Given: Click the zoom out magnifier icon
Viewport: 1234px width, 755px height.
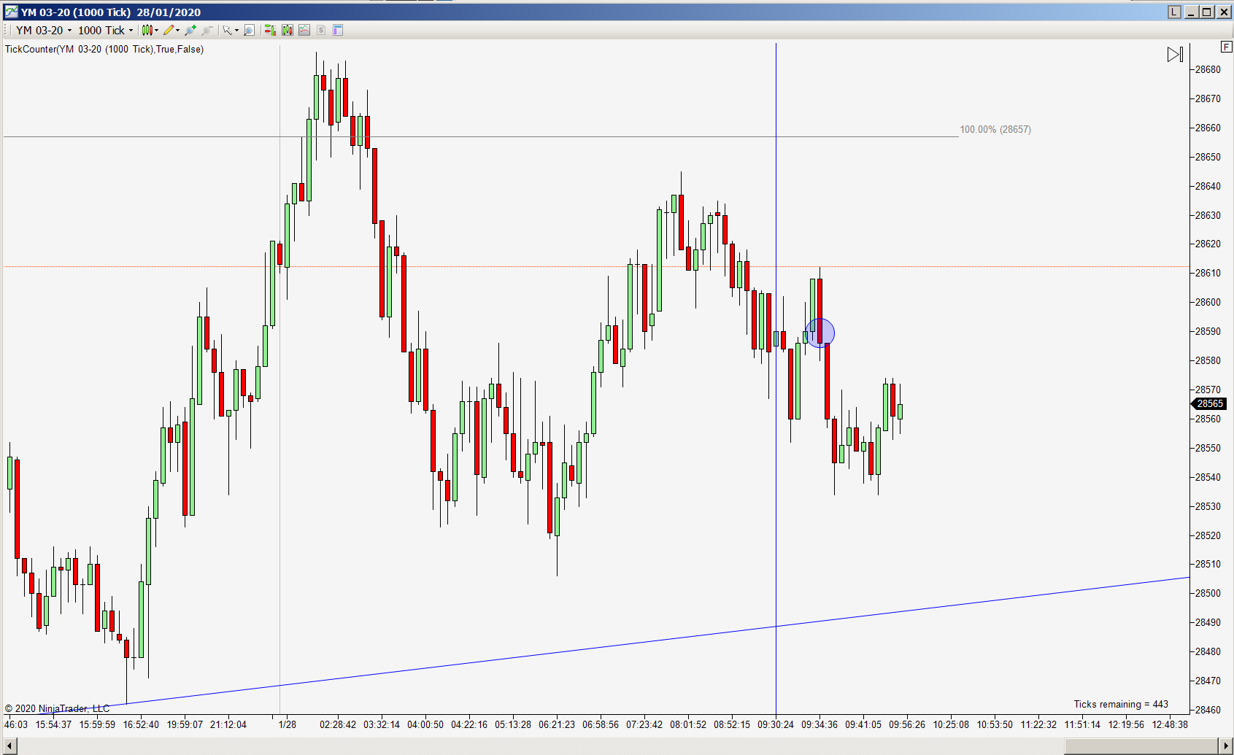Looking at the screenshot, I should [207, 30].
